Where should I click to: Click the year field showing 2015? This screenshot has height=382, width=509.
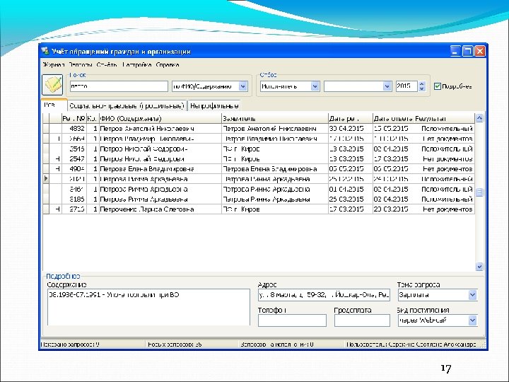[x=406, y=86]
